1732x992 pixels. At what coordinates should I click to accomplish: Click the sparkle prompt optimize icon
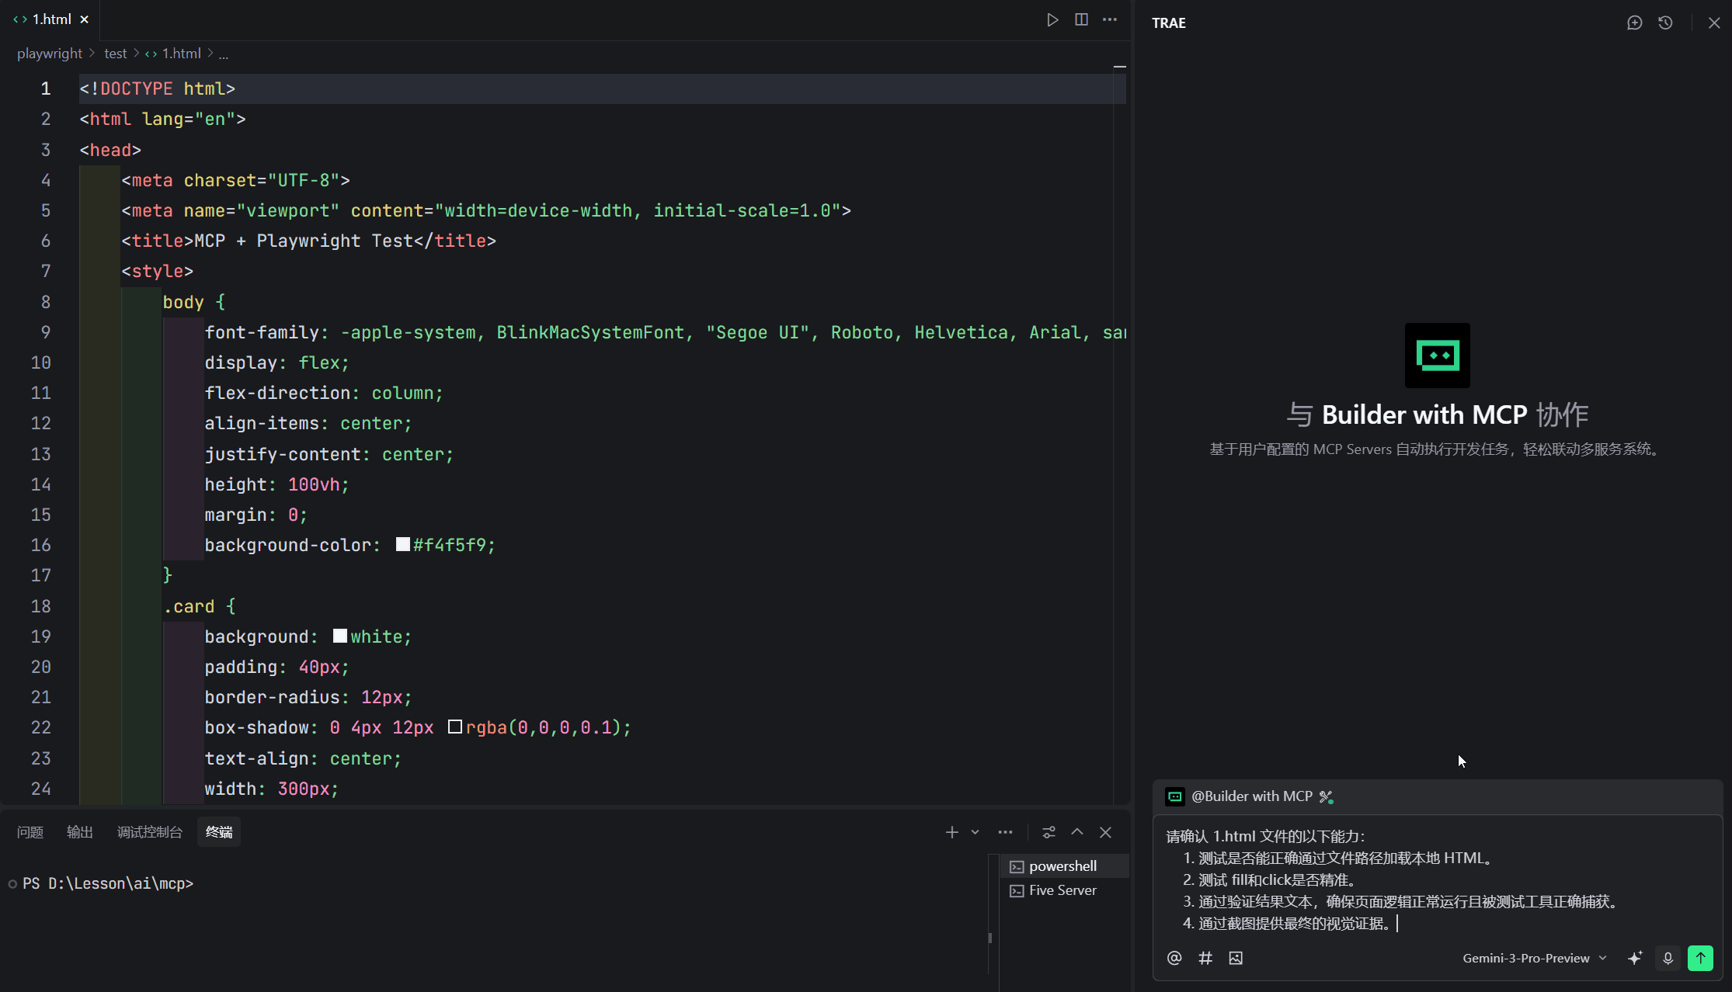click(1635, 958)
